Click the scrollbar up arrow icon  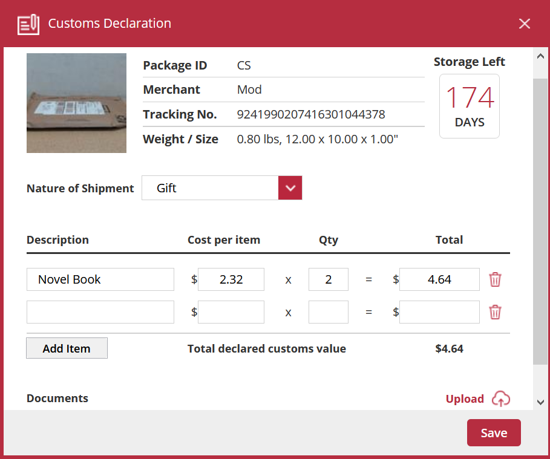point(540,56)
